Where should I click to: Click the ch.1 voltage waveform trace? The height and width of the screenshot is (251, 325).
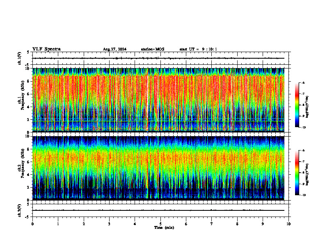pyautogui.click(x=158, y=58)
